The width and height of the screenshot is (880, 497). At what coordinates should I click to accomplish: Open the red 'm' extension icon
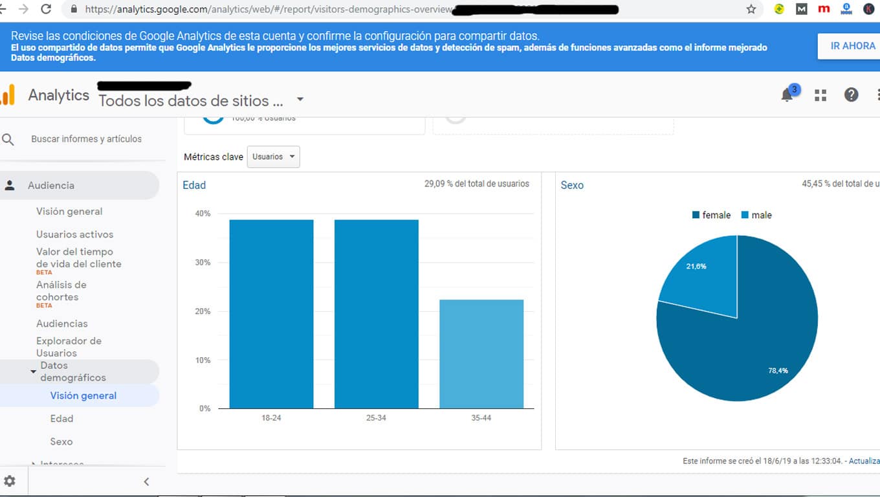(824, 9)
